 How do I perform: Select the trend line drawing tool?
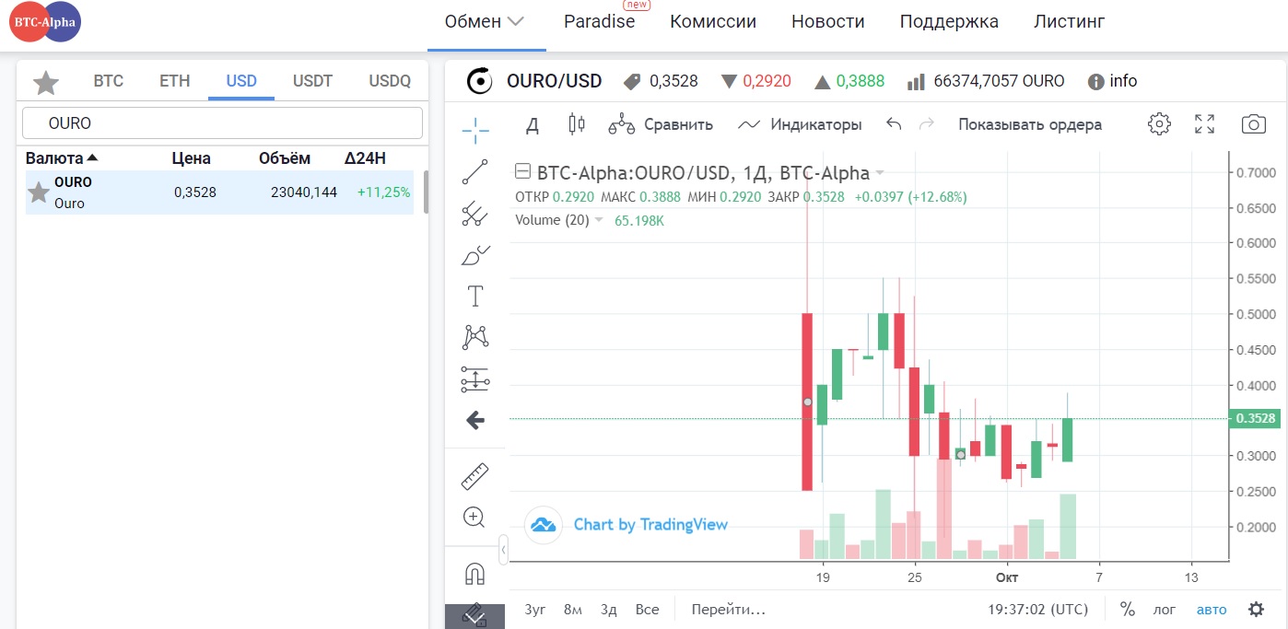[474, 172]
